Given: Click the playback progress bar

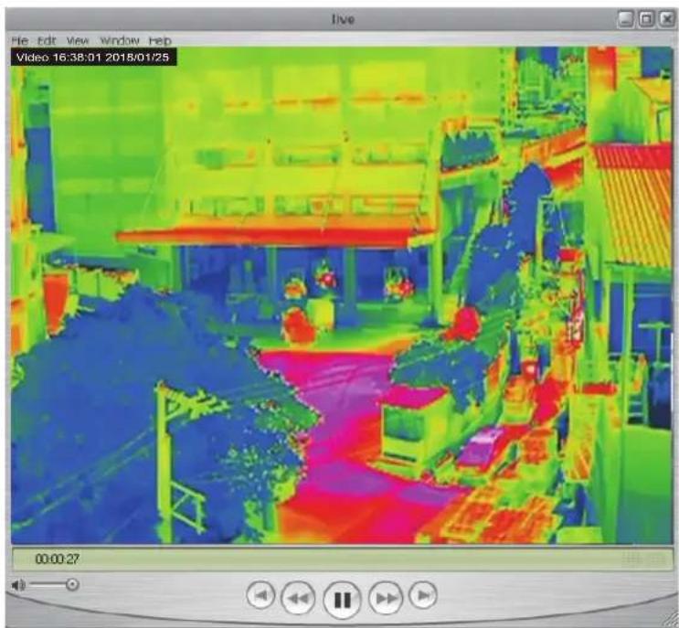Looking at the screenshot, I should point(343,559).
